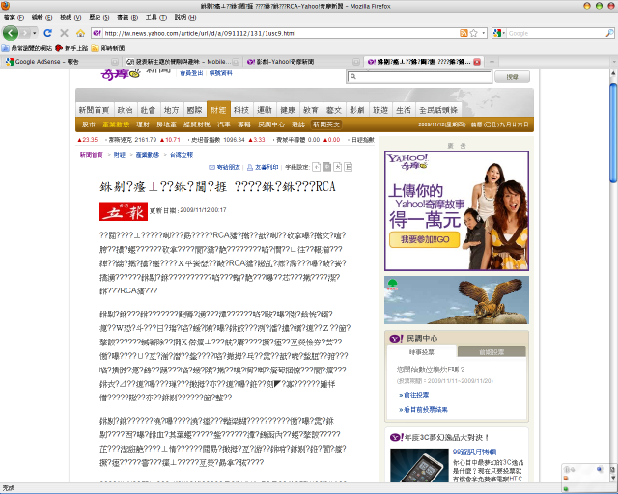Click the 新聞英文 button in sub-navigation
Viewport: 618px width, 494px height.
pyautogui.click(x=326, y=124)
